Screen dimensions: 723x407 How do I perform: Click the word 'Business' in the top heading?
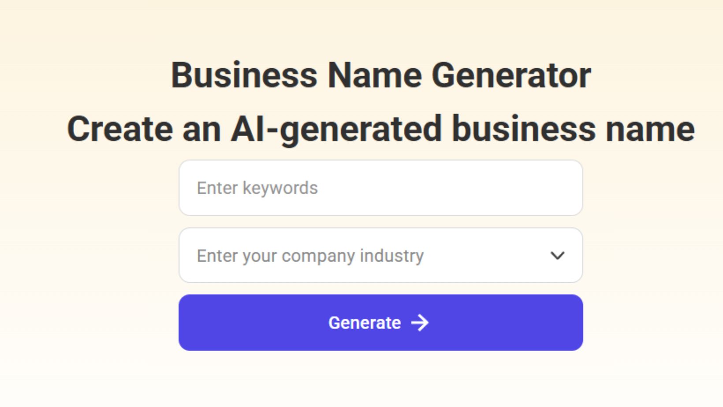tap(244, 75)
